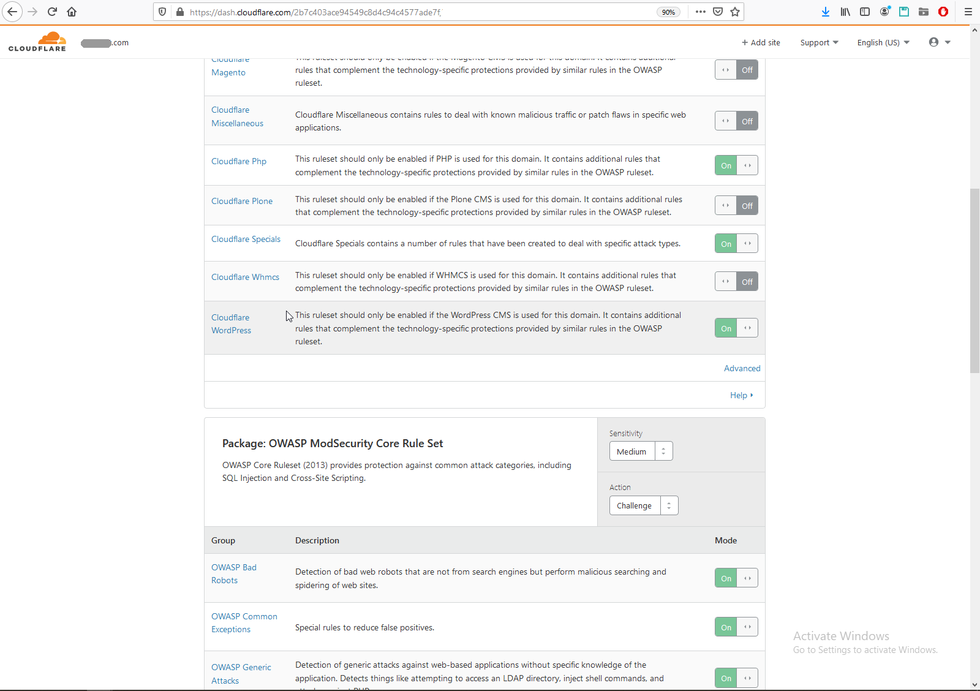Toggle the OWASP Generic Attacks group
This screenshot has height=691, width=980.
pos(736,678)
